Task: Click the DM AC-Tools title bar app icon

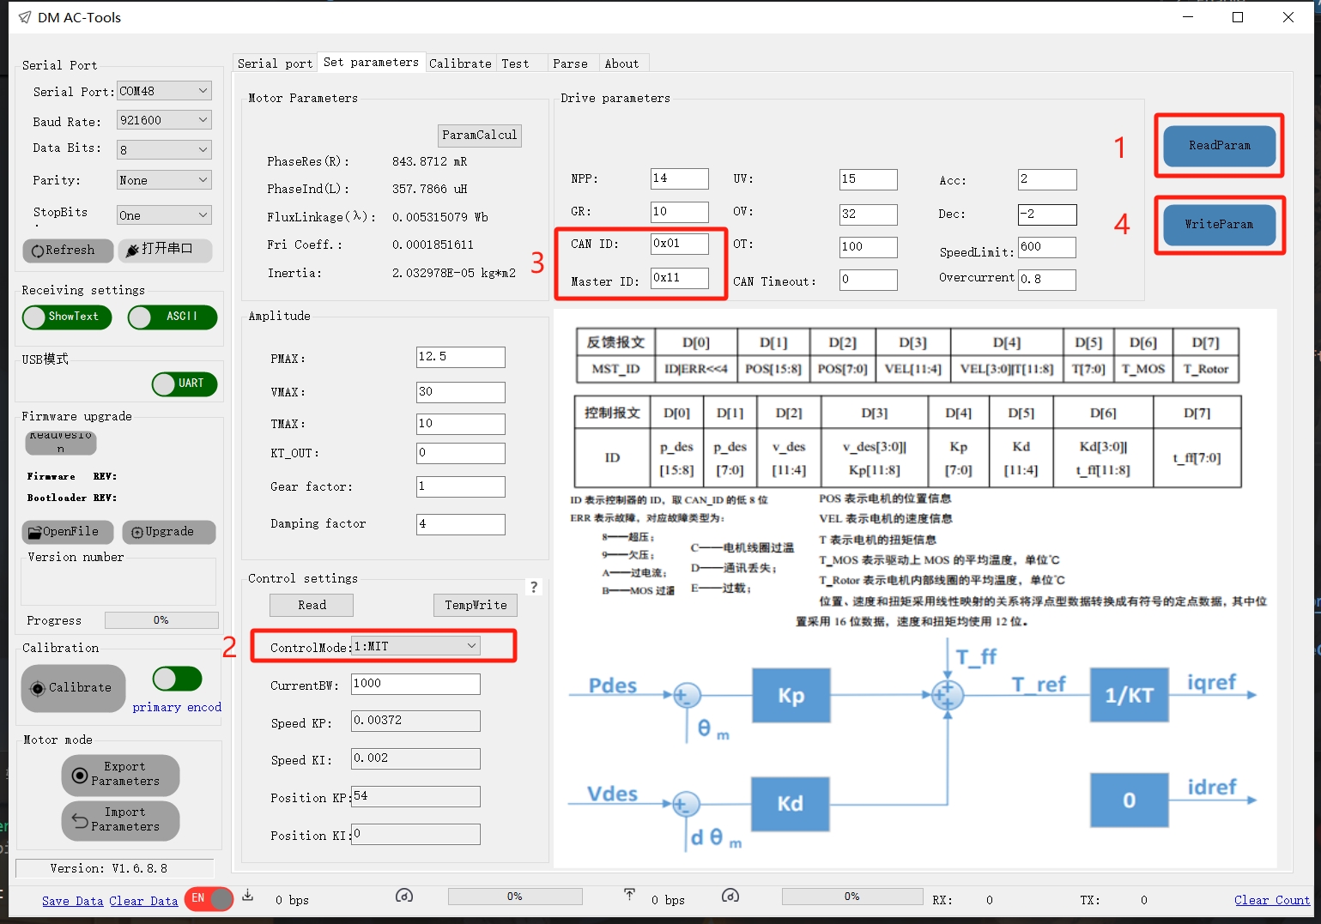Action: tap(24, 17)
